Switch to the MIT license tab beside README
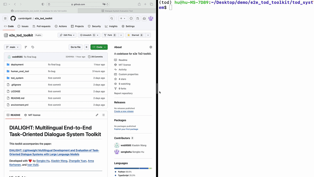This screenshot has height=177, width=314. 32,115
